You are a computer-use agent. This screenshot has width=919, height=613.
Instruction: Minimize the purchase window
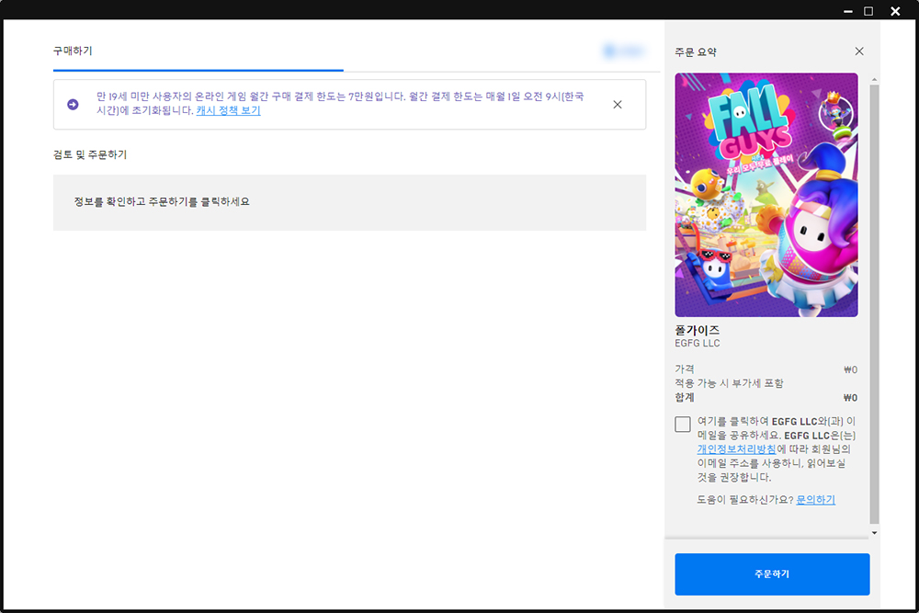[x=847, y=11]
